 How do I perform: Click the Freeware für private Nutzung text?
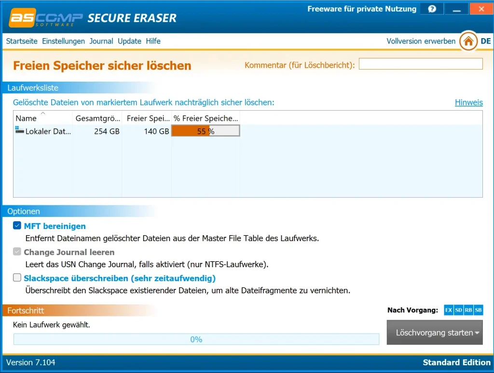pyautogui.click(x=362, y=9)
